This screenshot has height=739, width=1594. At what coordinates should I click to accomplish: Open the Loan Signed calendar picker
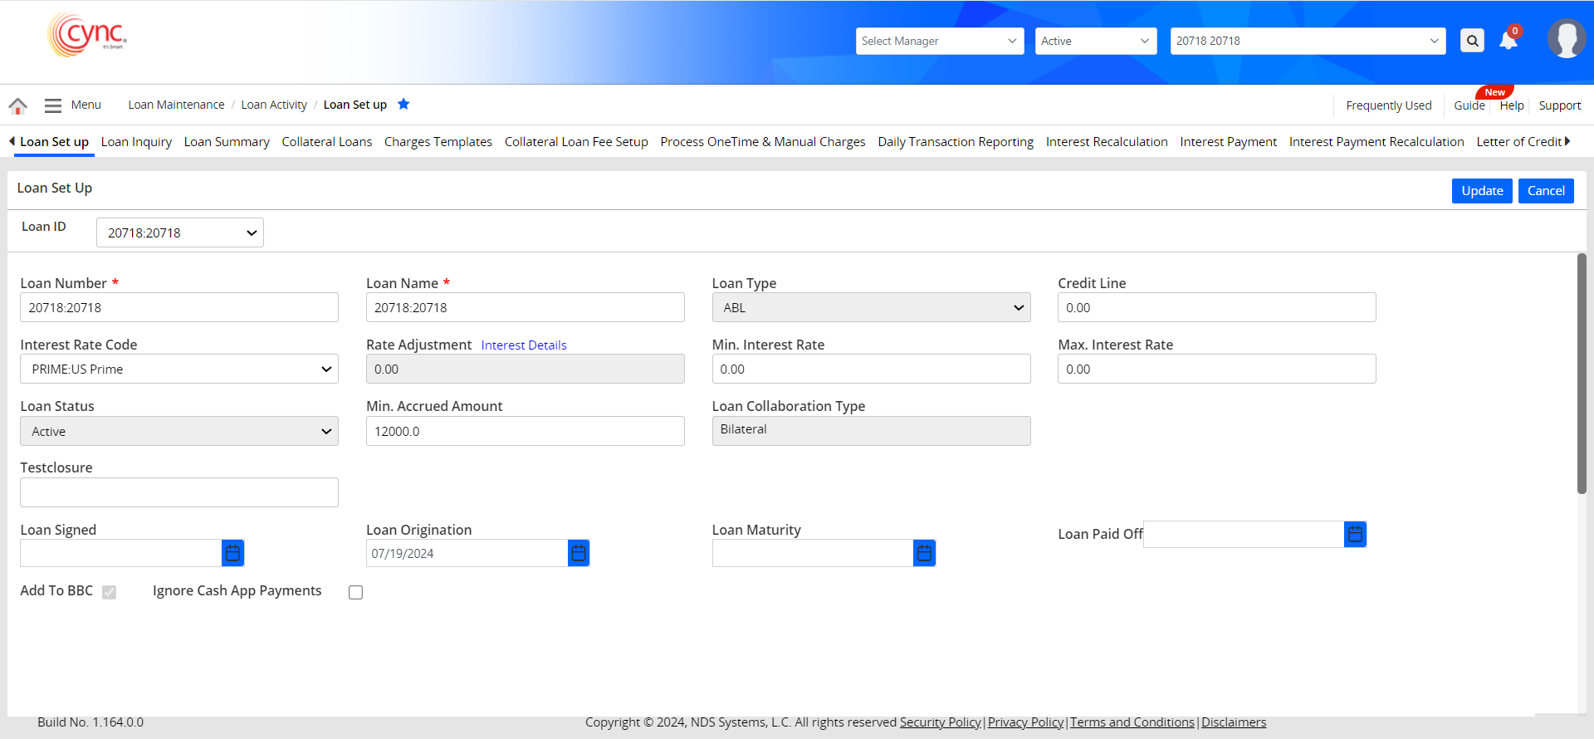233,553
